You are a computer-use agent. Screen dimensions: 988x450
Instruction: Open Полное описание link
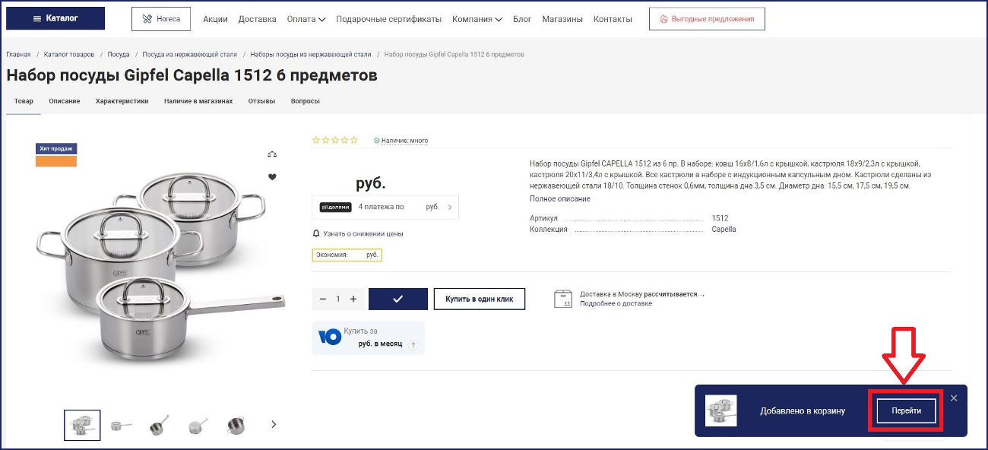[560, 198]
